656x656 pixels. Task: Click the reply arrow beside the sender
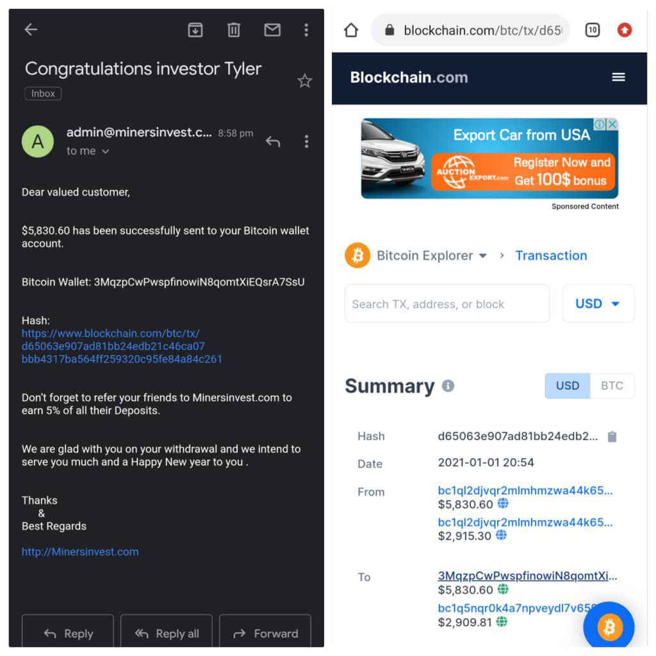[x=273, y=142]
